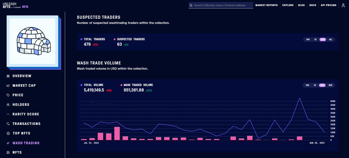Image resolution: width=349 pixels, height=158 pixels.
Task: Click the pink Wash Traded Volume legend dot
Action: pos(121,85)
